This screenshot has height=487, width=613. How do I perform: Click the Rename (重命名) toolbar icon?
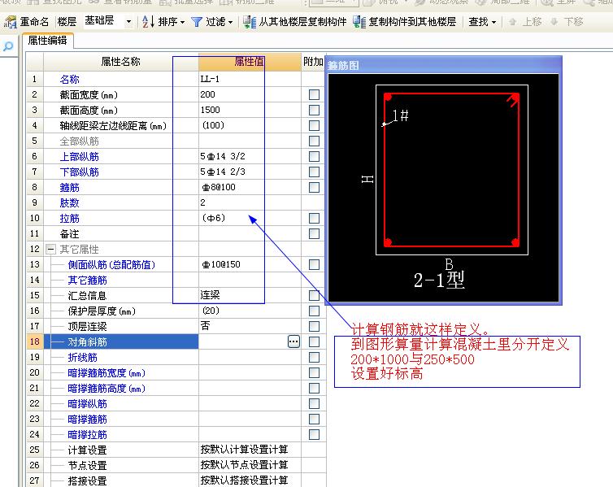(11, 22)
